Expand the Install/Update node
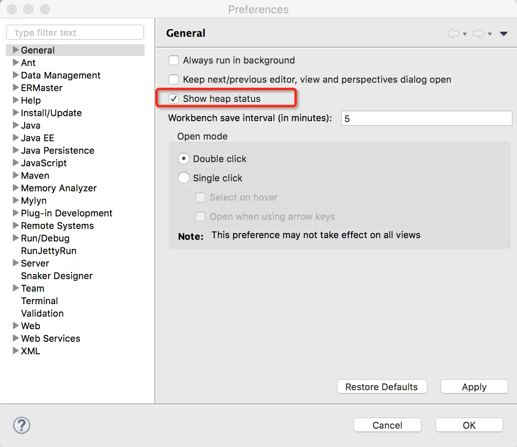The image size is (517, 447). tap(16, 113)
